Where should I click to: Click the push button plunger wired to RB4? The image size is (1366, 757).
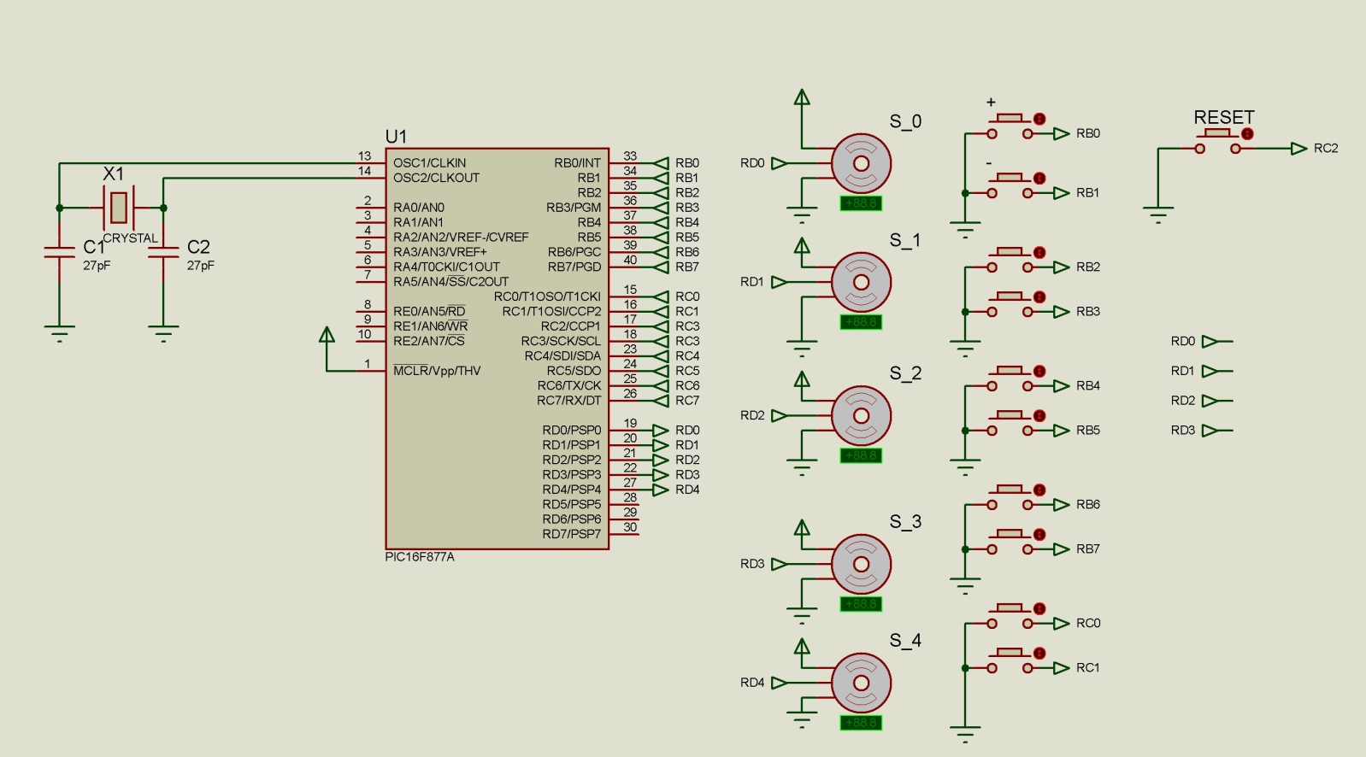point(1010,373)
